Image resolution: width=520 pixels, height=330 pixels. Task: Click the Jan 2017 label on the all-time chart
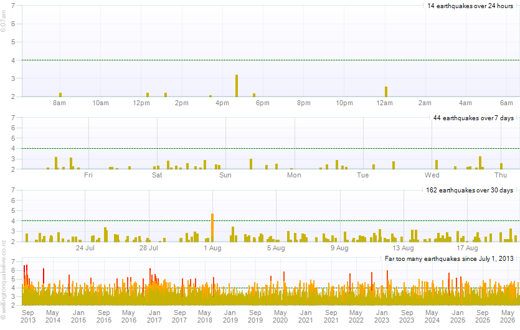(x=154, y=316)
